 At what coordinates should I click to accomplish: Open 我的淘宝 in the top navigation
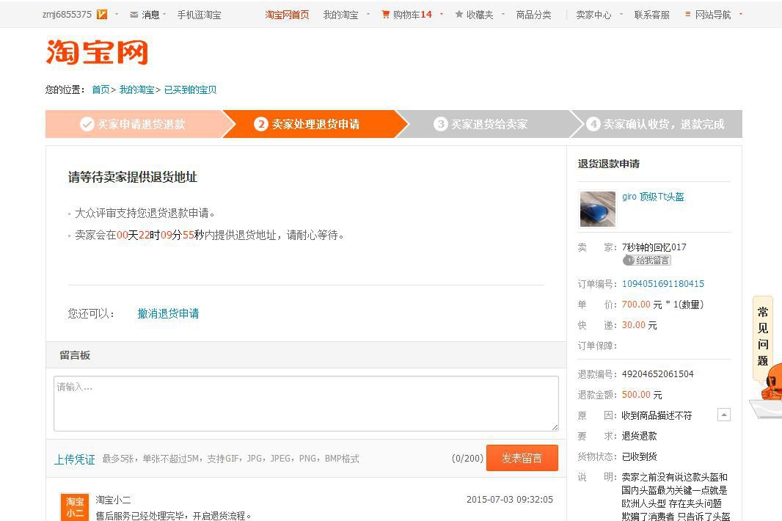[340, 15]
